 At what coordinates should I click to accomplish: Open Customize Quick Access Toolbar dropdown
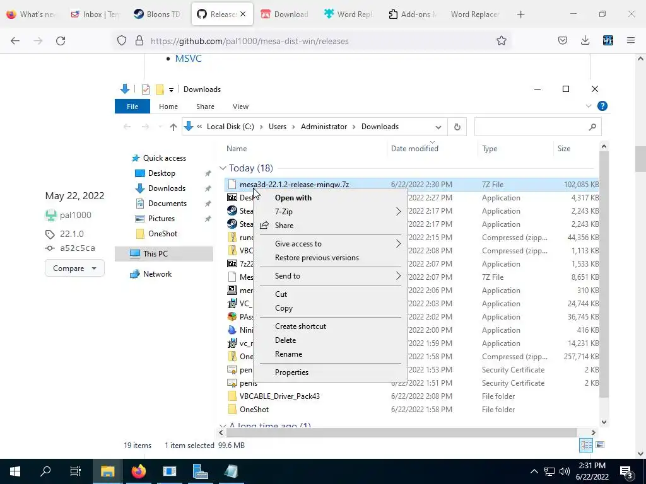[171, 89]
